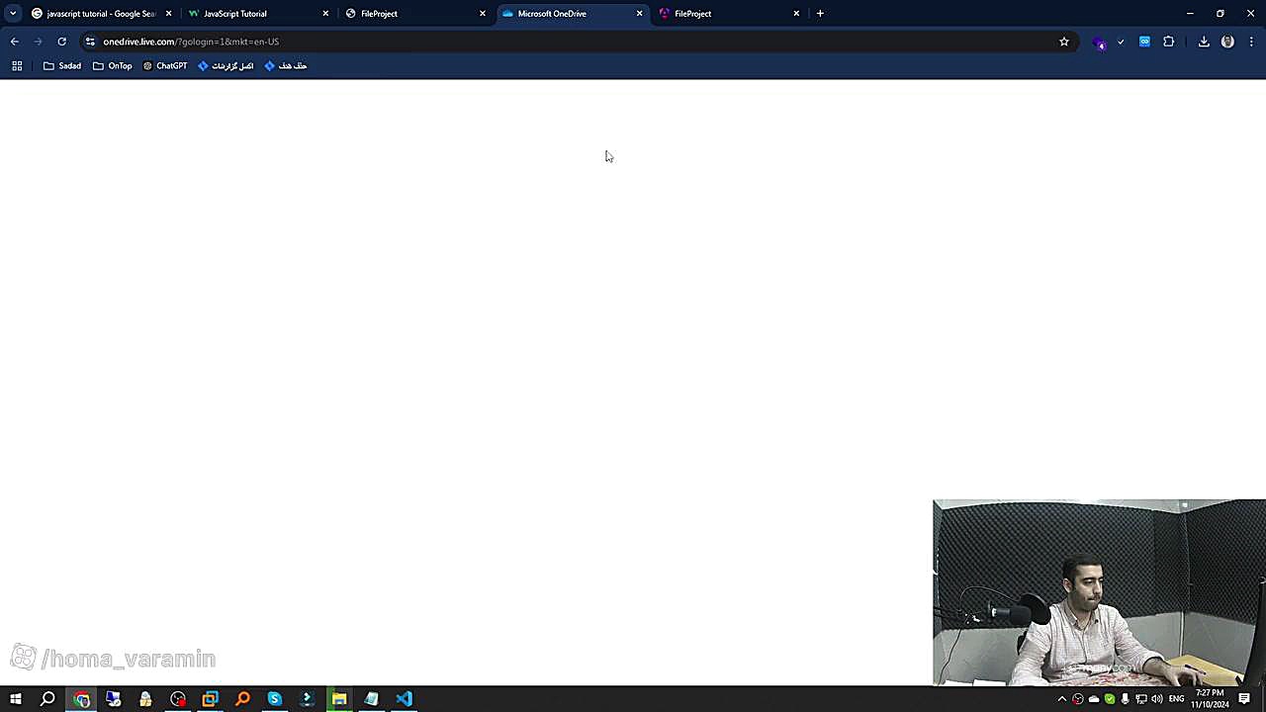Open the Apps grid in bookmarks bar
Viewport: 1266px width, 712px height.
(x=17, y=66)
